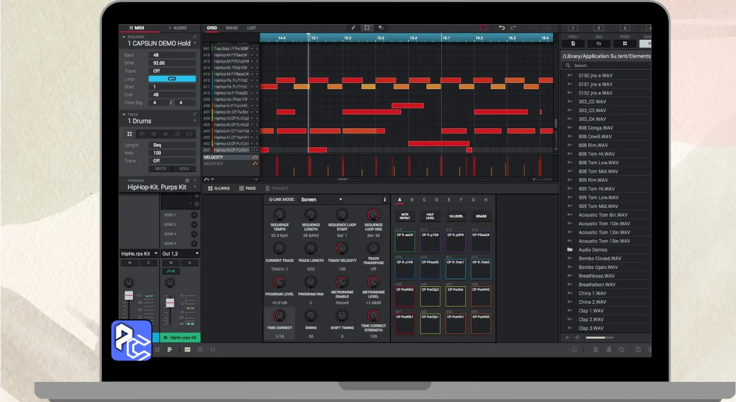This screenshot has width=736, height=402.
Task: Click the undo arrow icon
Action: click(x=501, y=28)
